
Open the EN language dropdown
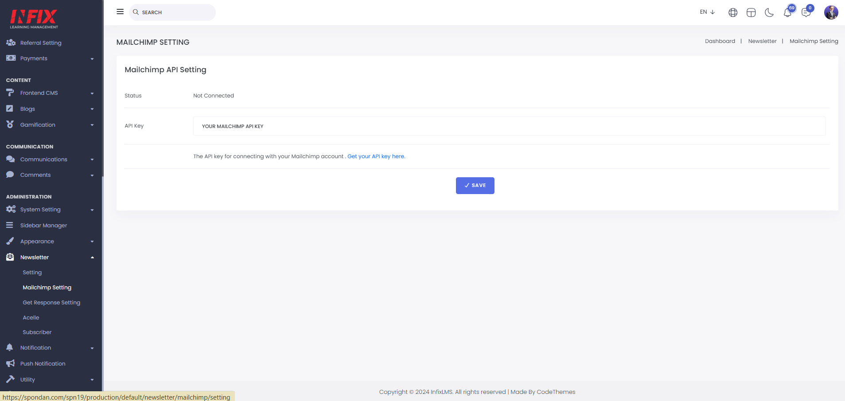pyautogui.click(x=708, y=12)
